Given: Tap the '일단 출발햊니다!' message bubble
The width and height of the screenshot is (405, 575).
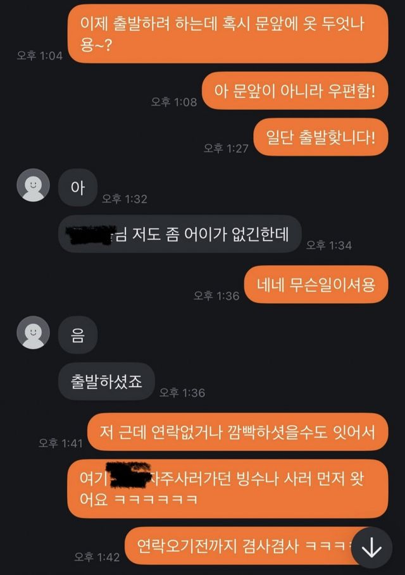Looking at the screenshot, I should (321, 137).
